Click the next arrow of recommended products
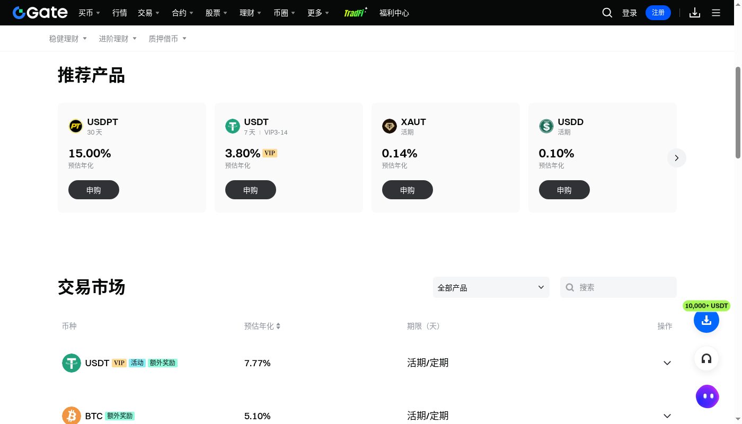The width and height of the screenshot is (742, 424). point(677,158)
